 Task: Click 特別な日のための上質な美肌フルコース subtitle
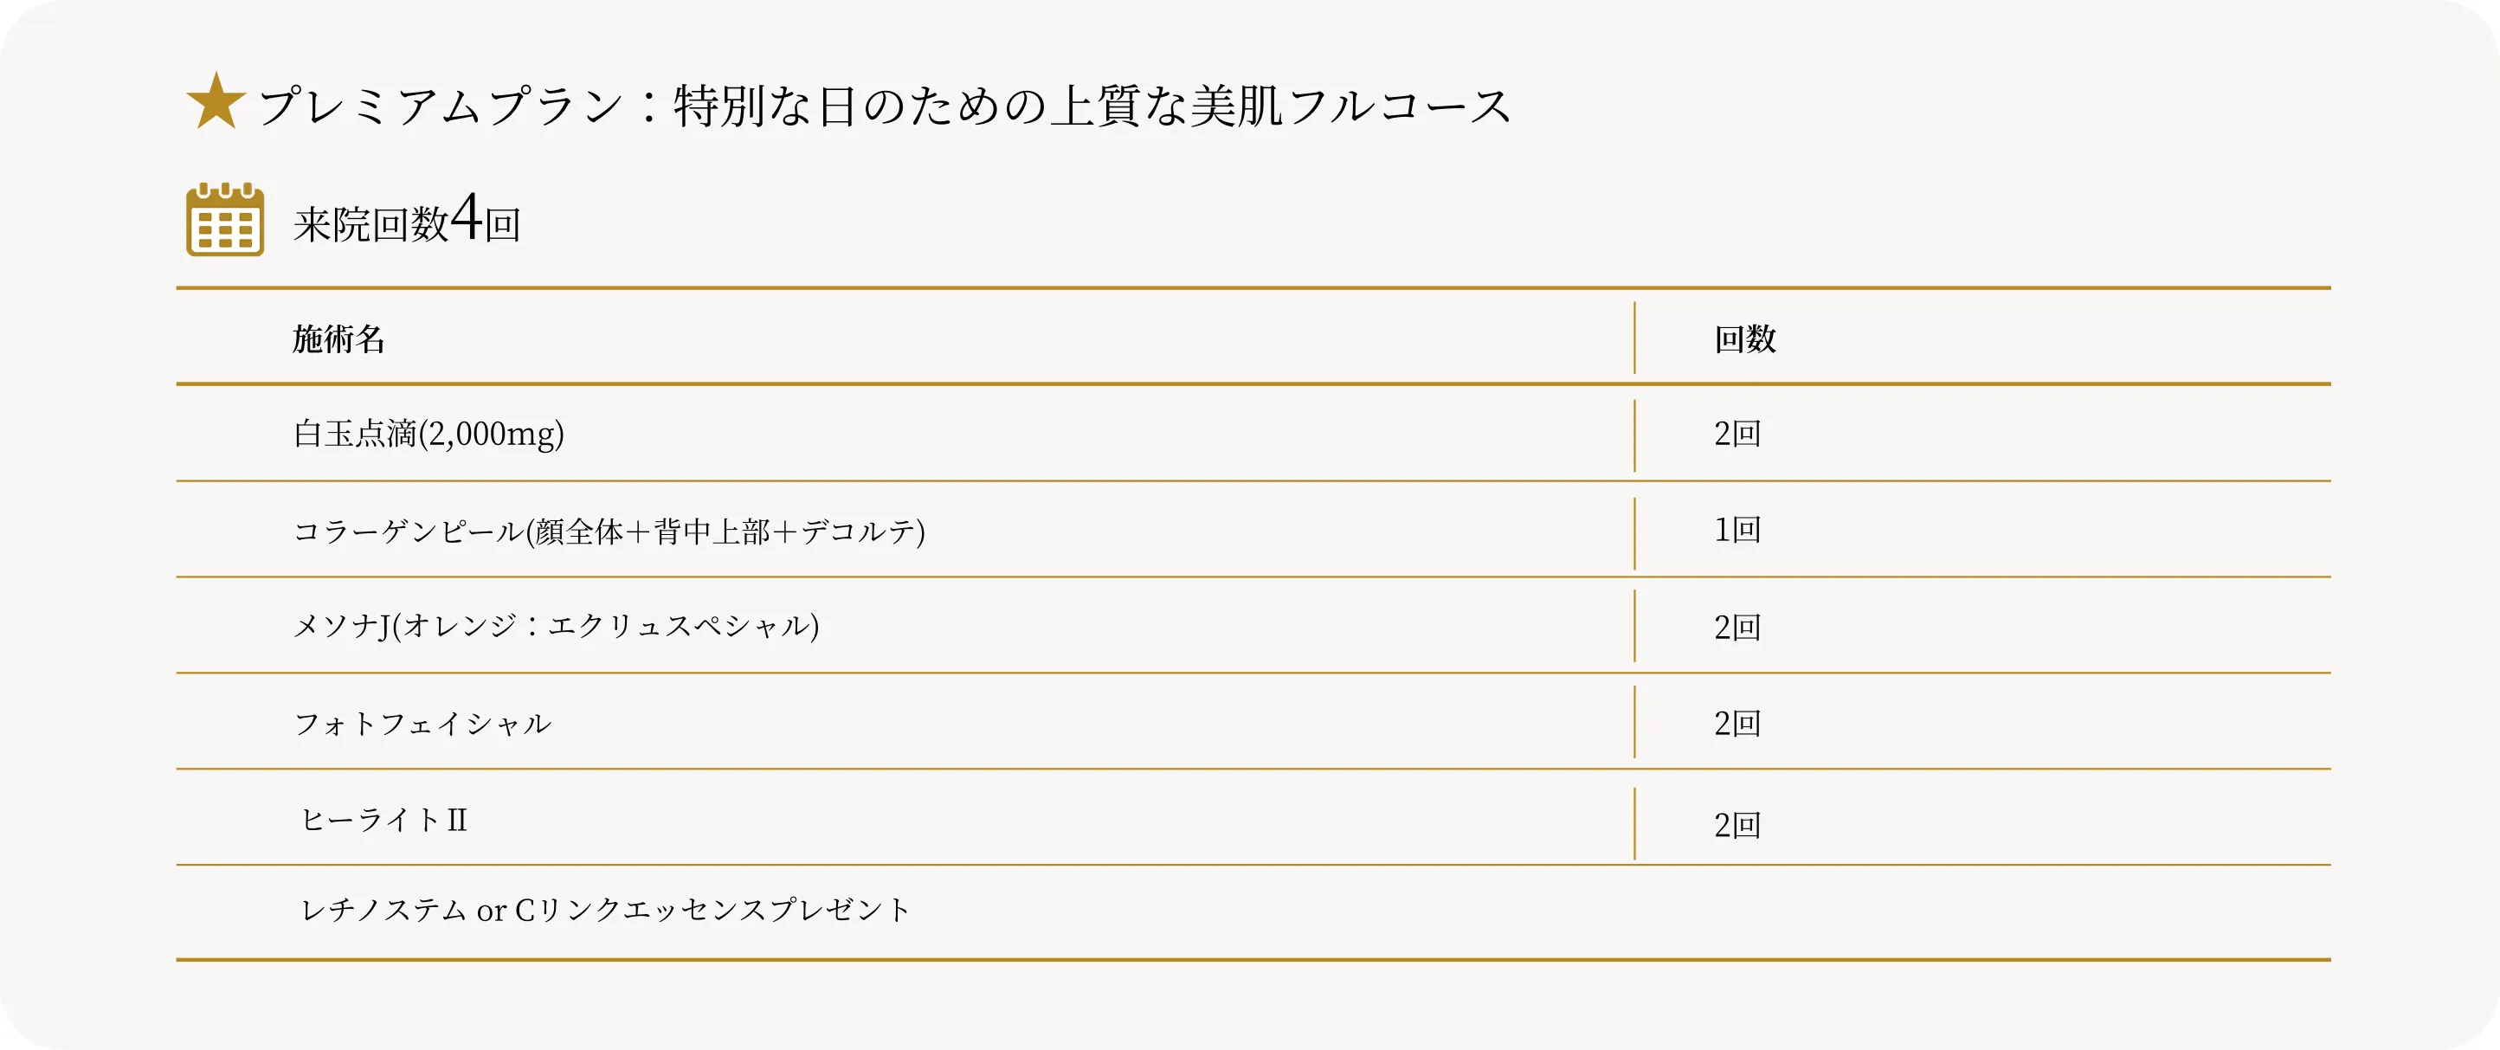[x=1092, y=106]
